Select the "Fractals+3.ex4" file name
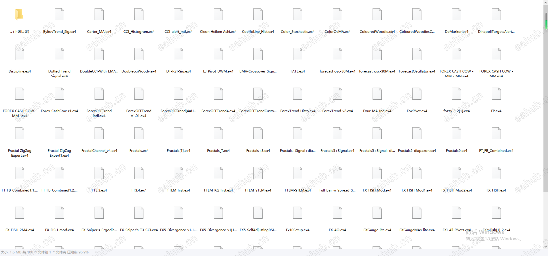The height and width of the screenshot is (256, 548). [258, 151]
